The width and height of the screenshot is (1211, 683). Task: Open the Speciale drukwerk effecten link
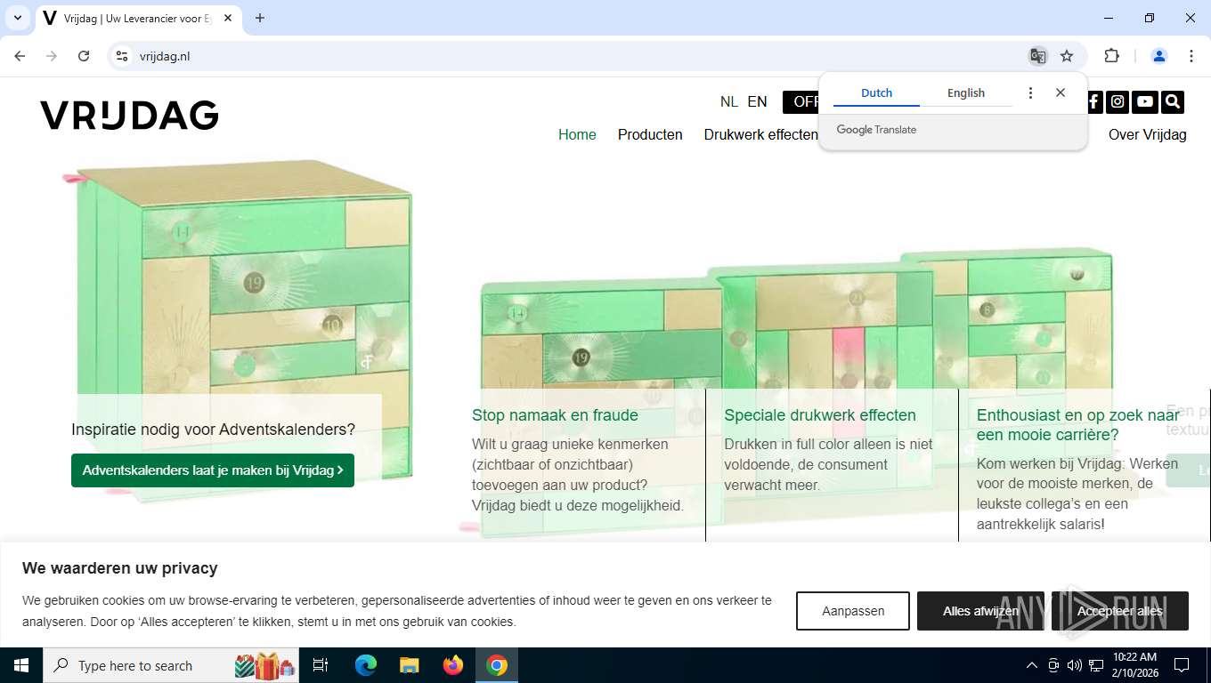[820, 415]
